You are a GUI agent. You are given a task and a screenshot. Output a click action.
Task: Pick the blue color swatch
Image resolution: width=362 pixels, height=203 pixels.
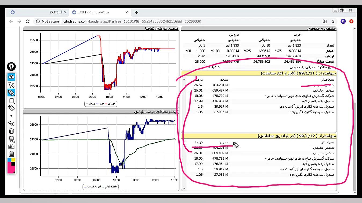pos(9,160)
